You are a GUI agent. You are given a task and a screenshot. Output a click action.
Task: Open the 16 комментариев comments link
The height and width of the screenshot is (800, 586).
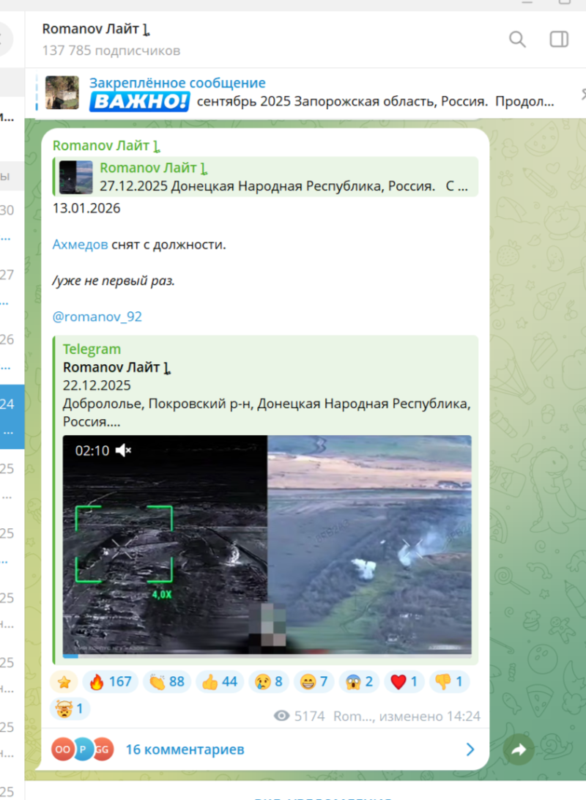(185, 749)
